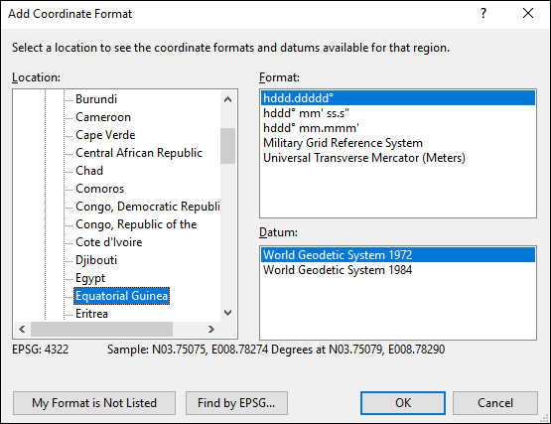Click the help question mark icon
The width and height of the screenshot is (551, 424).
483,13
